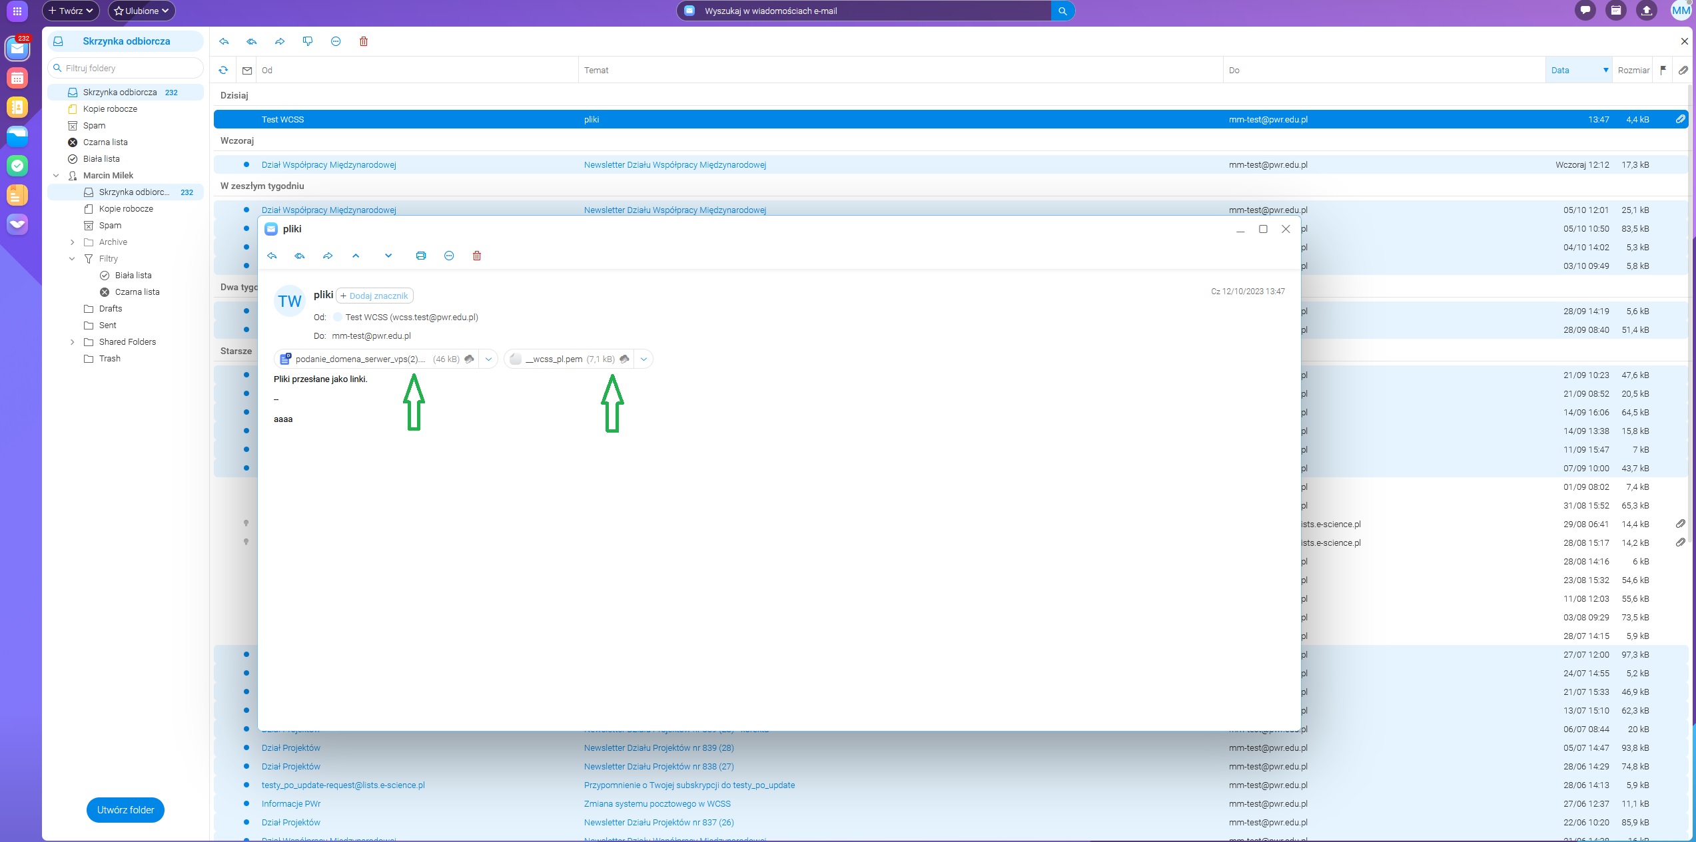This screenshot has height=842, width=1696.
Task: Expand the Shared Folders tree node
Action: pos(72,341)
